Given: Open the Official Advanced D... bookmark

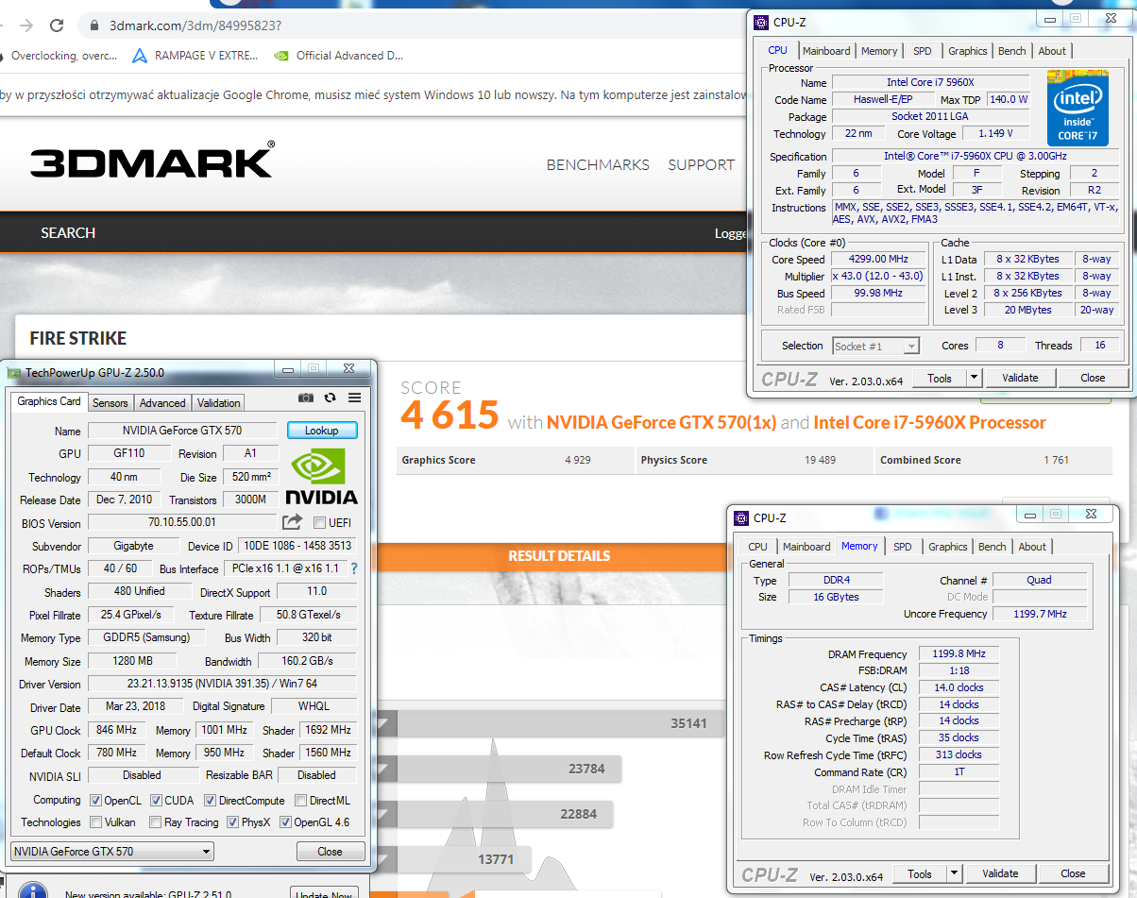Looking at the screenshot, I should (338, 56).
